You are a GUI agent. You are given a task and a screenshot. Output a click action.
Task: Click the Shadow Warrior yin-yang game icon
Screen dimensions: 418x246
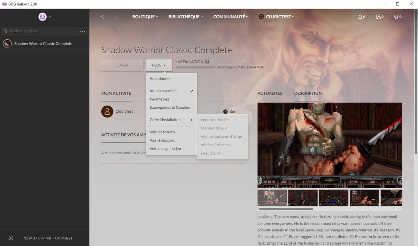click(x=7, y=44)
